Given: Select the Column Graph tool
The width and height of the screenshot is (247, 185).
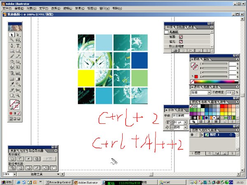Looking at the screenshot, I should point(18,73).
